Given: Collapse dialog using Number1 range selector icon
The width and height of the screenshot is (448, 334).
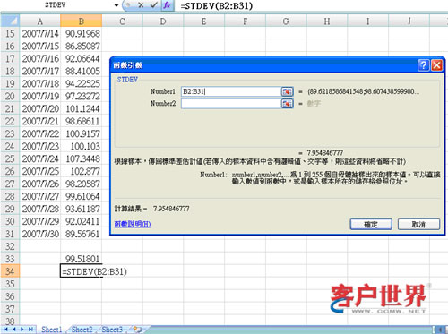Looking at the screenshot, I should pos(287,91).
